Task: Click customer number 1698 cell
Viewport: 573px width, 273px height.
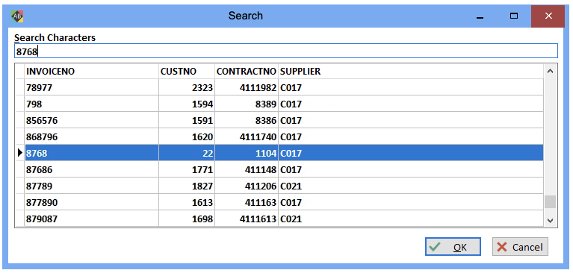Action: click(x=187, y=219)
